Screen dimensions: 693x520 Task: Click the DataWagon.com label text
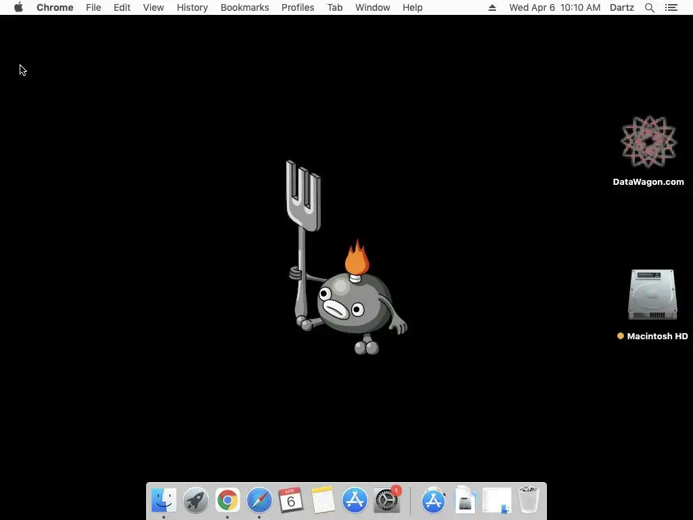648,181
